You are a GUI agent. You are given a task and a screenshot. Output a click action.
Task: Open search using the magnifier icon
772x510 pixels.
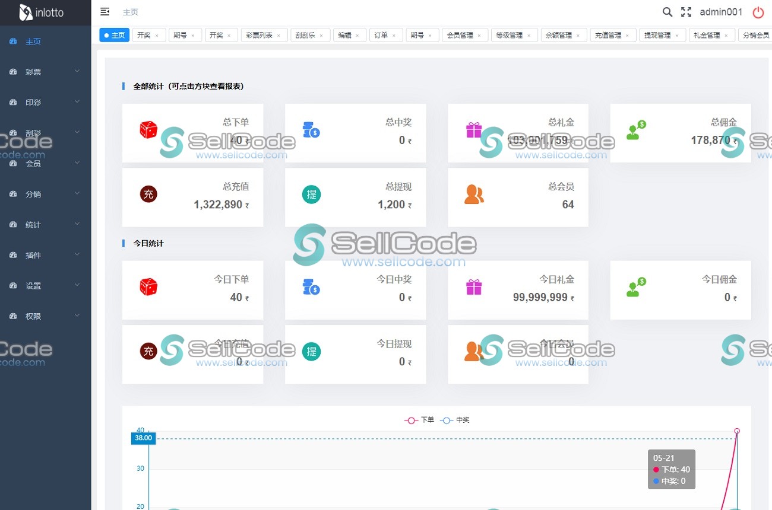(x=667, y=12)
